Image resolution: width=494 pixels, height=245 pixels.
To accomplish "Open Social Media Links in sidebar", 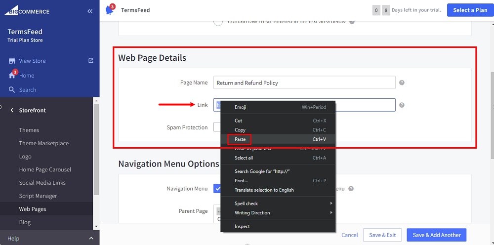I will click(42, 183).
